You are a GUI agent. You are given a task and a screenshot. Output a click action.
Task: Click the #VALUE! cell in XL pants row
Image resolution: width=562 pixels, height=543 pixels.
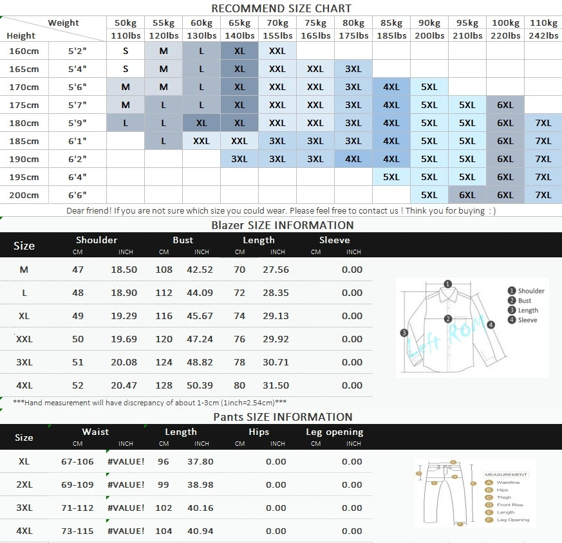(126, 461)
